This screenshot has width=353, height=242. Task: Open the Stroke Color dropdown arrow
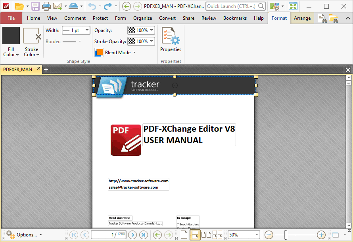[38, 55]
